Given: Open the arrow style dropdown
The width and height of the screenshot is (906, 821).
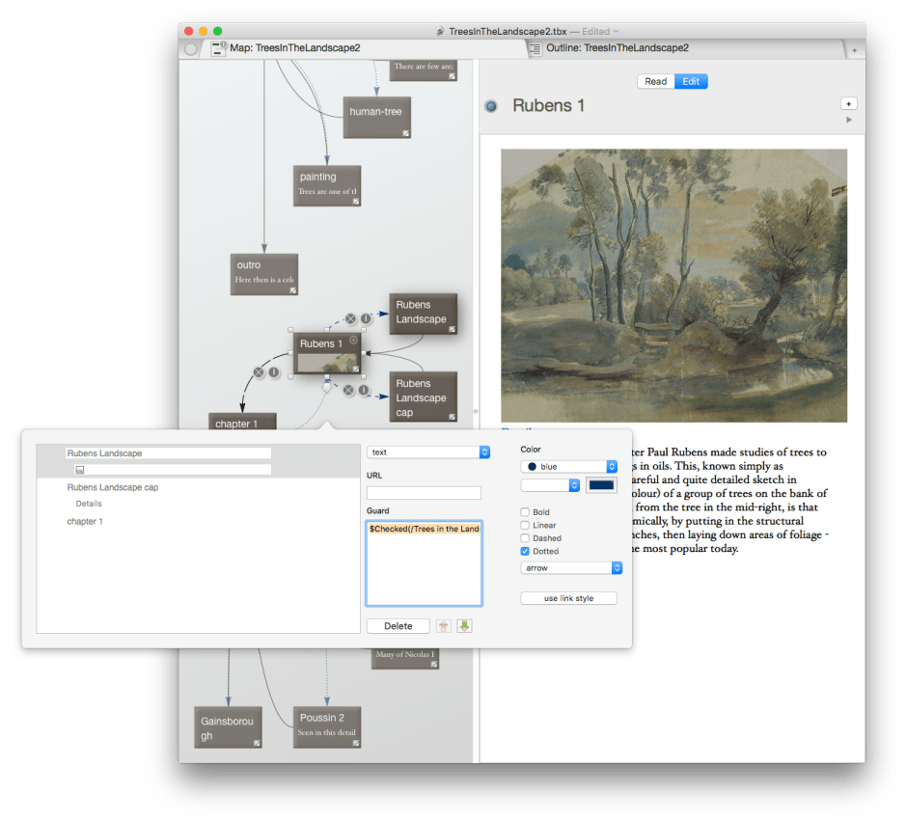Looking at the screenshot, I should pyautogui.click(x=571, y=568).
